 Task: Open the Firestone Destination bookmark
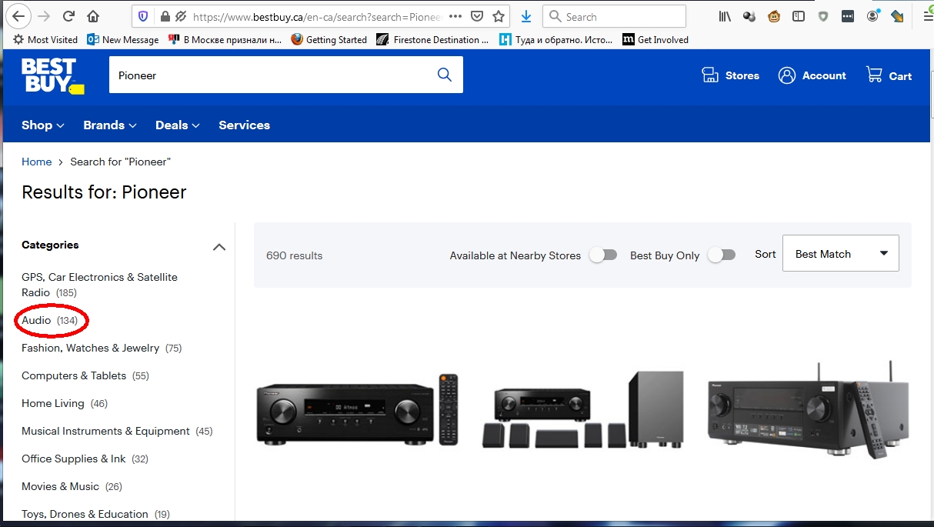pos(432,39)
